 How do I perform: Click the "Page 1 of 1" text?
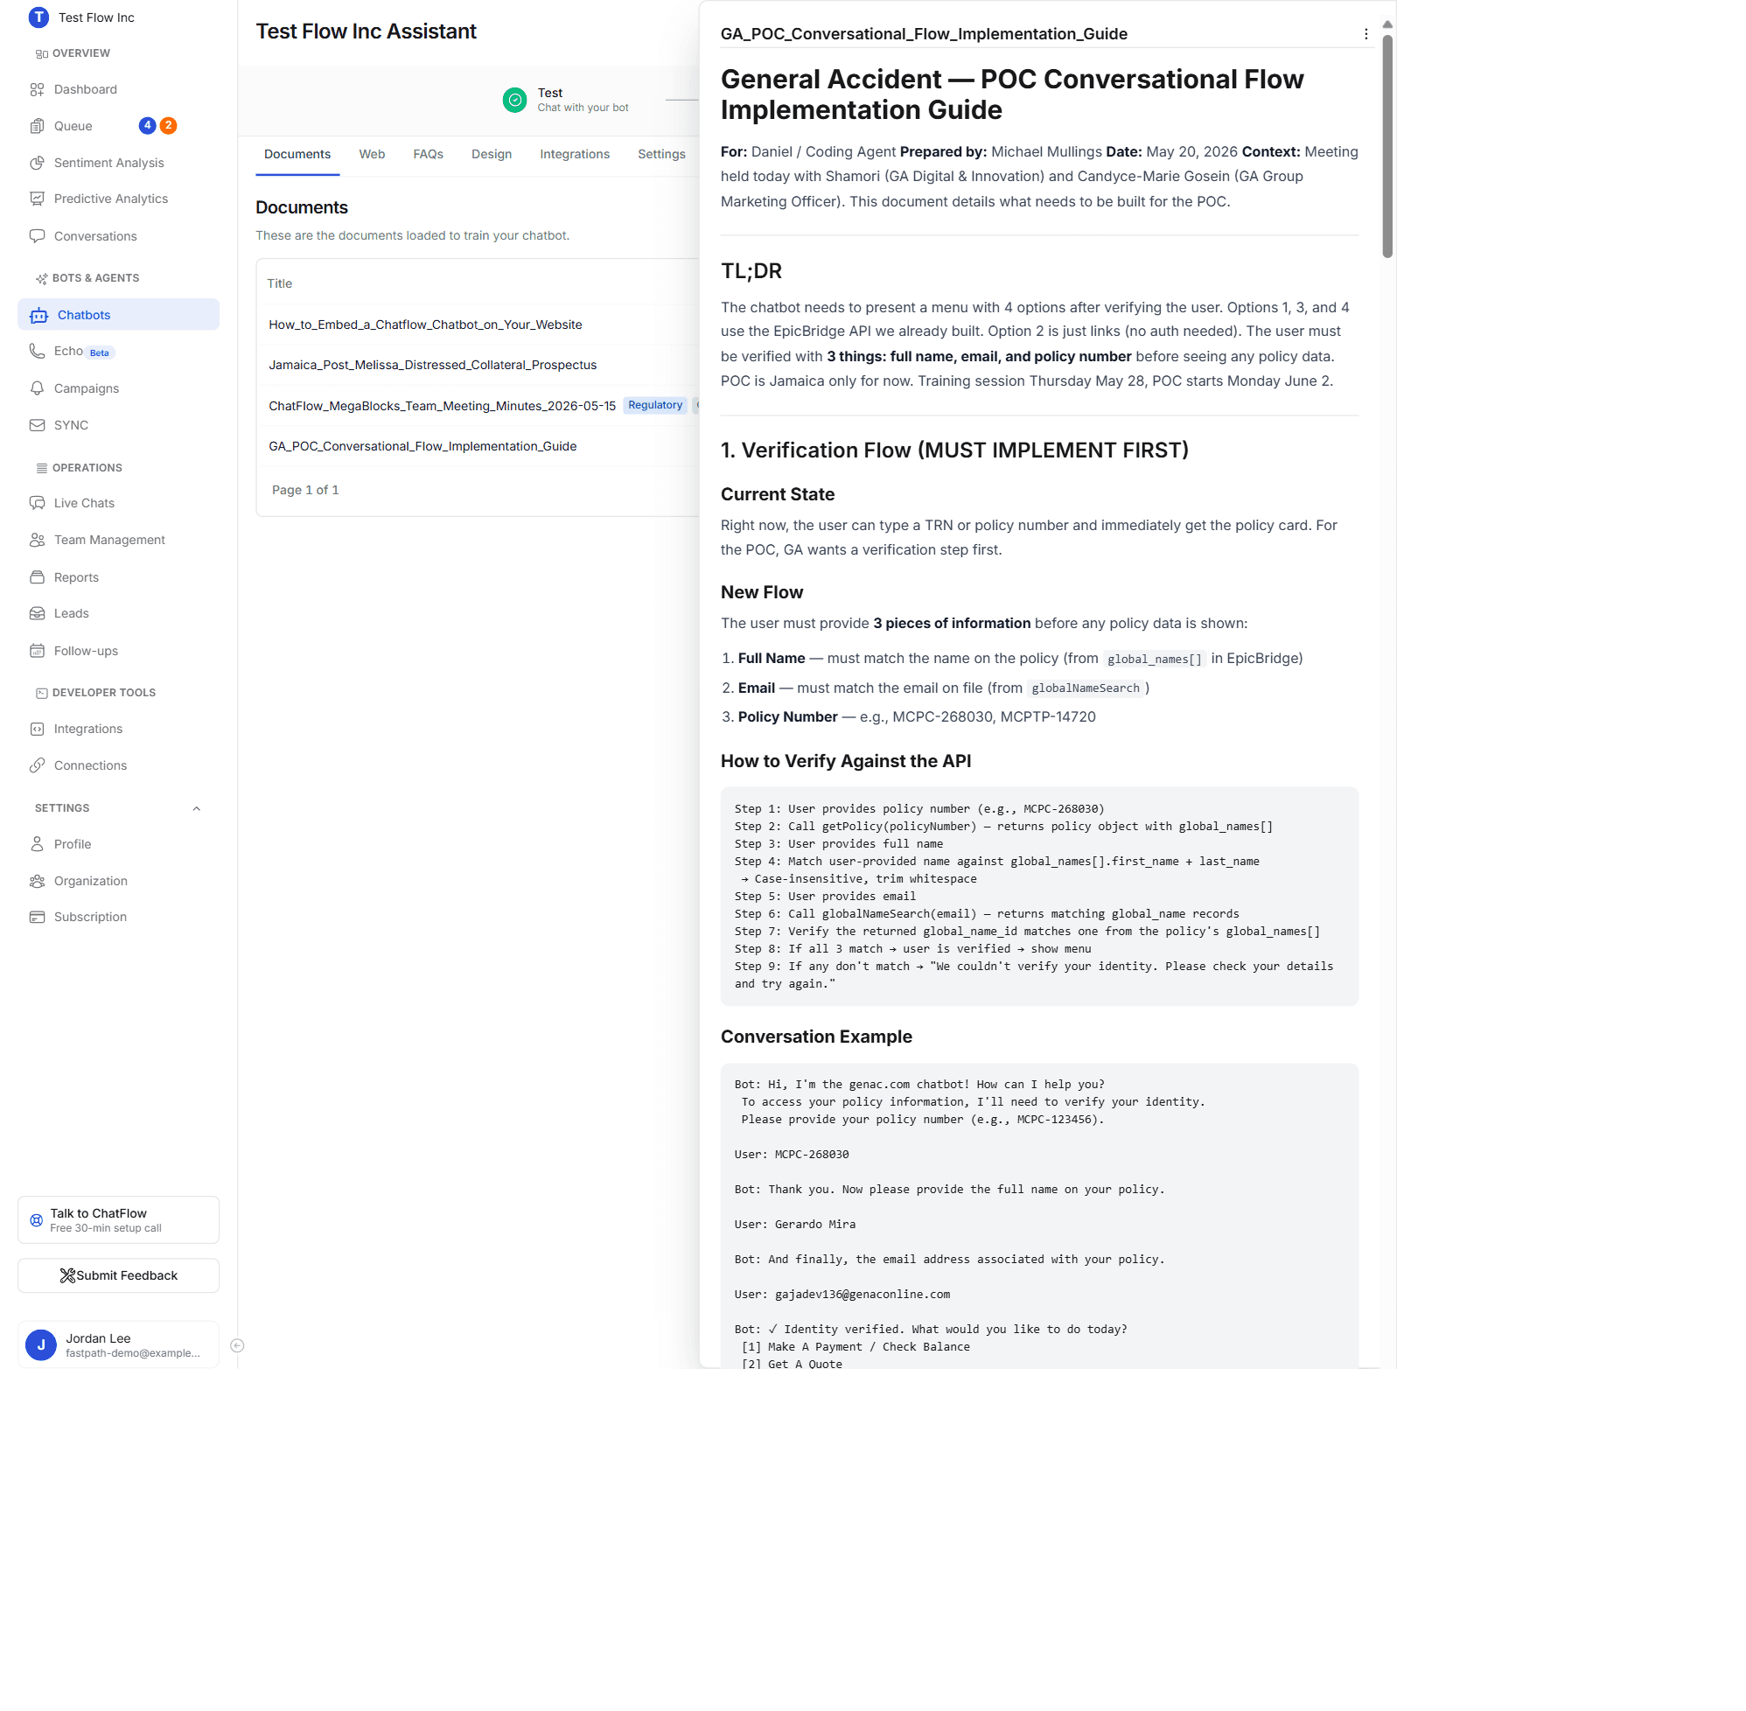[305, 491]
